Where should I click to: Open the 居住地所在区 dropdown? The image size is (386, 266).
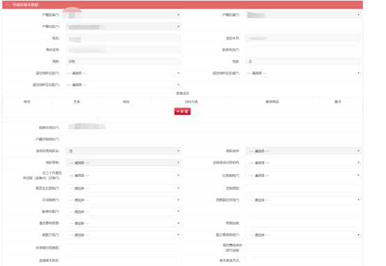123,73
